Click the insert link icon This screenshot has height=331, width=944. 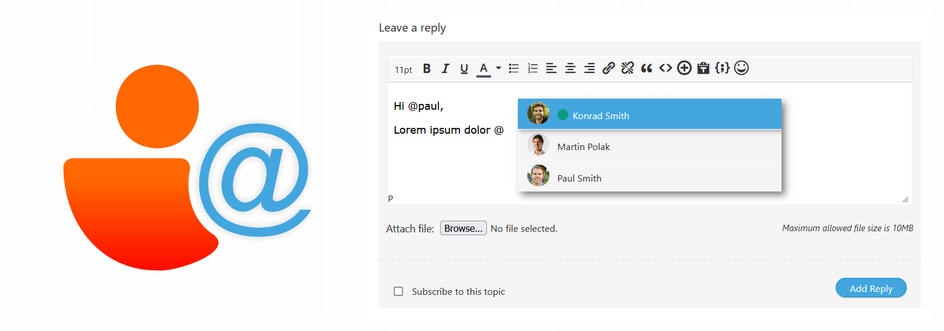[608, 68]
